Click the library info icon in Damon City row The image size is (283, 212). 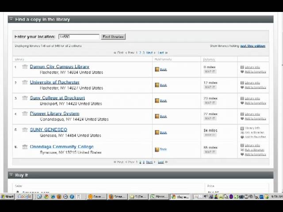(242, 67)
